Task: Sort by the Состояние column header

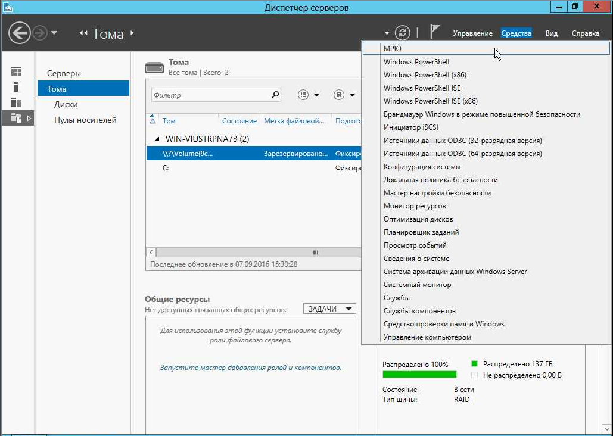Action: coord(239,121)
